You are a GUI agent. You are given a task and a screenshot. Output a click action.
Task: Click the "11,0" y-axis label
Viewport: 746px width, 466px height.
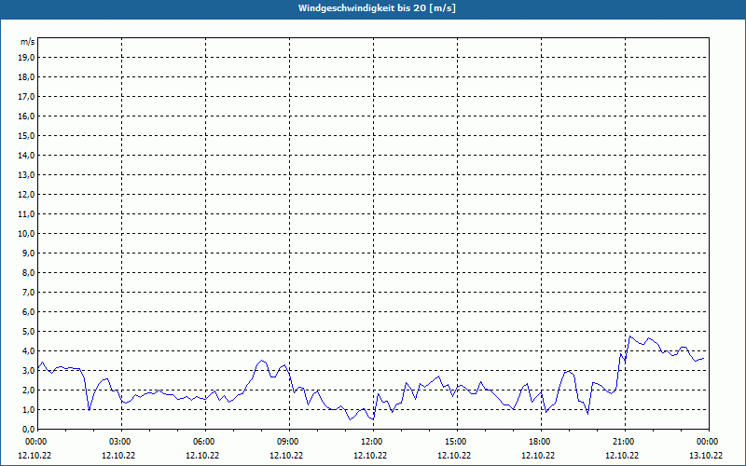tap(26, 214)
